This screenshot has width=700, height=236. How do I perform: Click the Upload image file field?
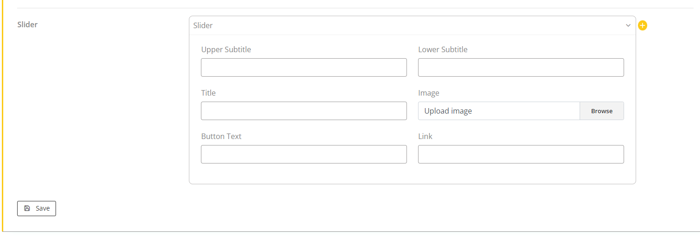[499, 111]
